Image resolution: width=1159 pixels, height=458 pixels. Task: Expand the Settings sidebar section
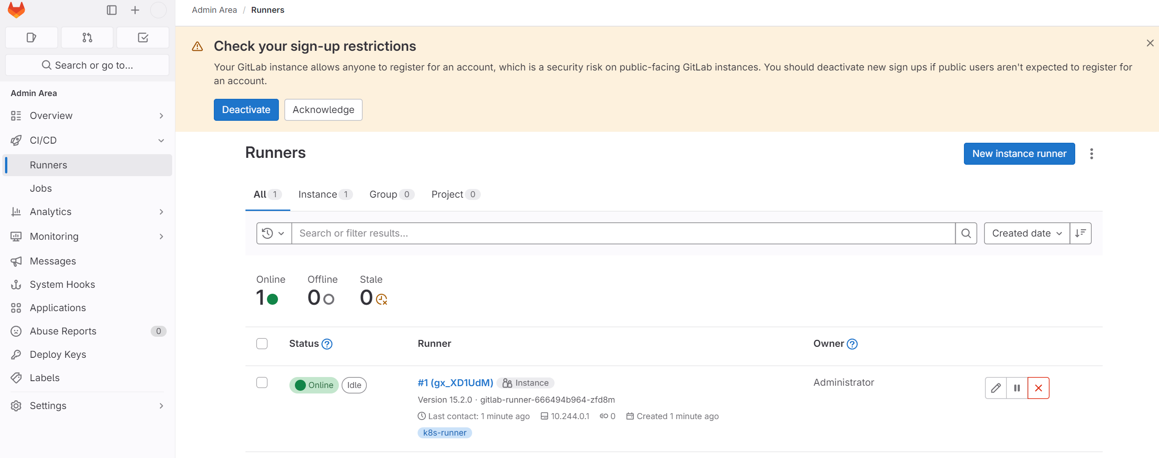87,406
